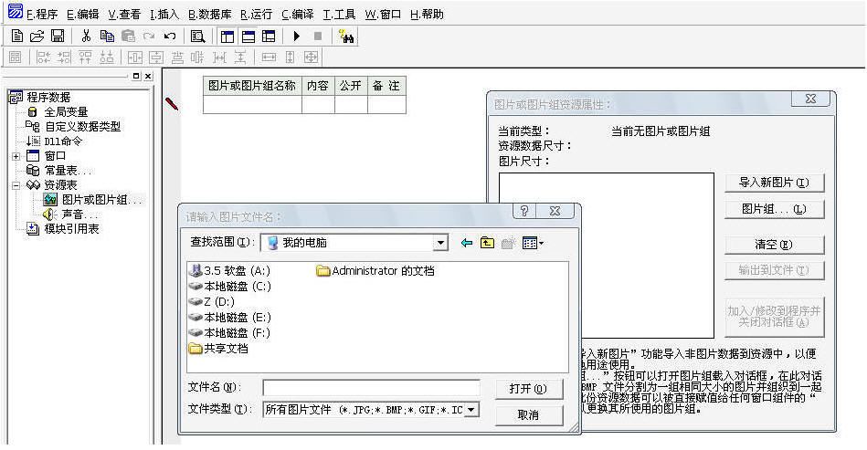Screen dimensions: 867x450
Task: Click the binoculars search icon in toolbar
Action: [346, 37]
